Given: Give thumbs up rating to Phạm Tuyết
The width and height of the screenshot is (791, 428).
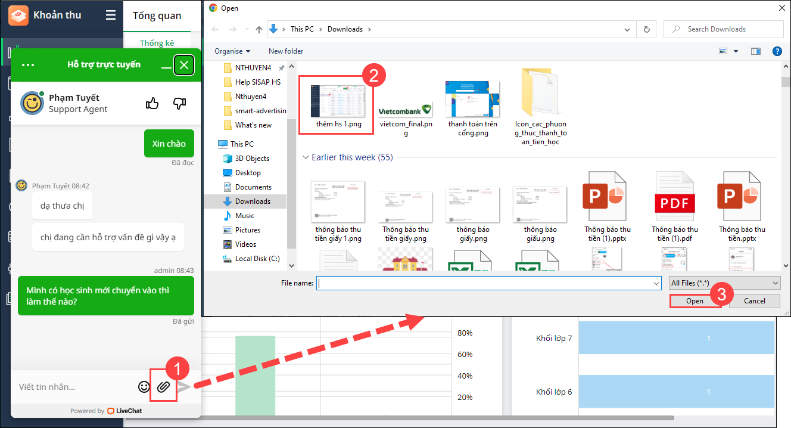Looking at the screenshot, I should point(152,104).
